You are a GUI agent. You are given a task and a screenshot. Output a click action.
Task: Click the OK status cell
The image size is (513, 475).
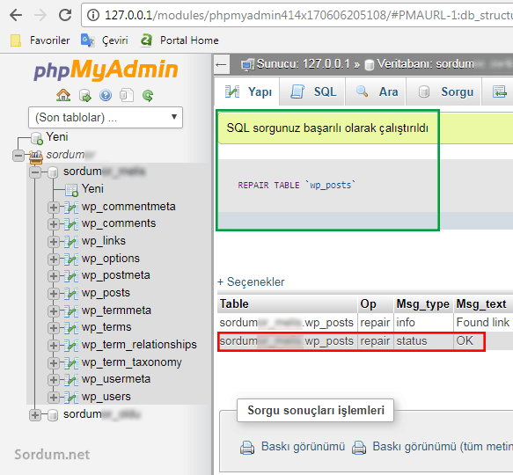pos(465,341)
